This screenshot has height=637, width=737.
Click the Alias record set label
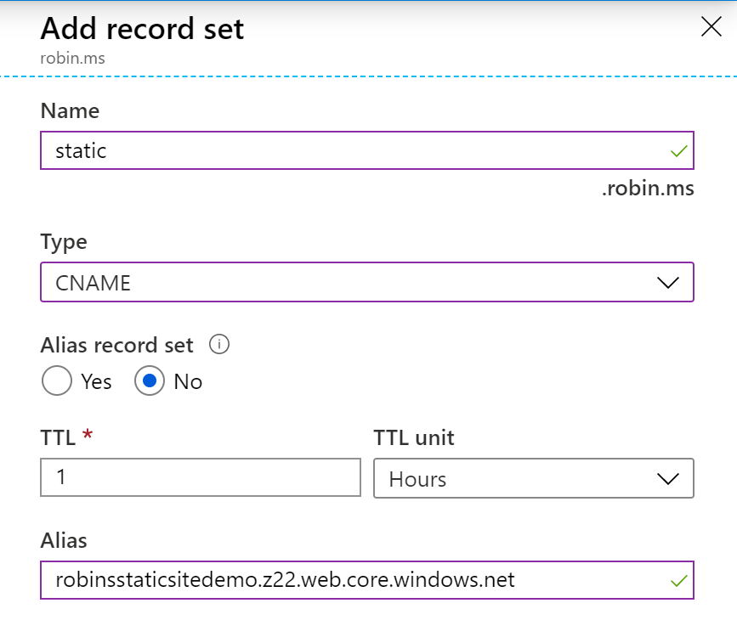tap(117, 346)
